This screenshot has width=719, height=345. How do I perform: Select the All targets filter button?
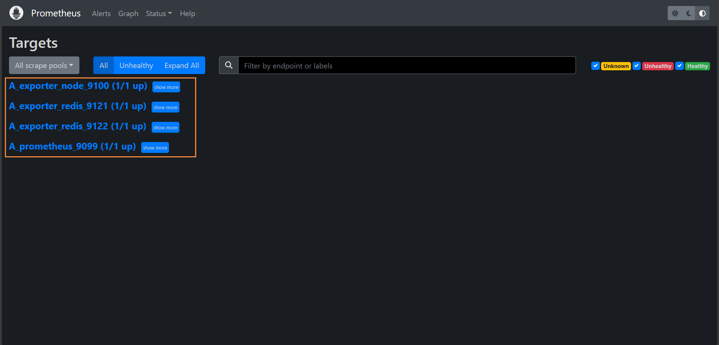(104, 65)
